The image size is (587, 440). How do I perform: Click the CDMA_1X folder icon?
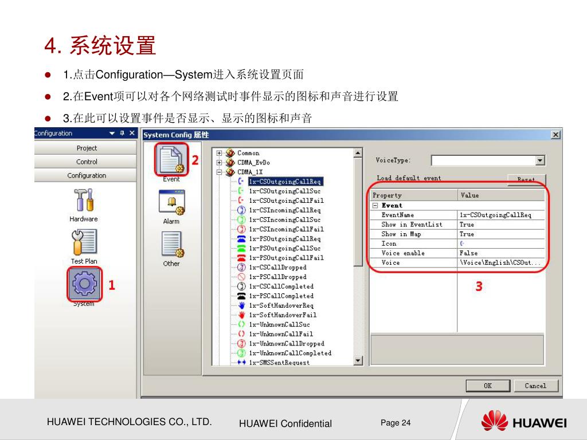[x=230, y=172]
